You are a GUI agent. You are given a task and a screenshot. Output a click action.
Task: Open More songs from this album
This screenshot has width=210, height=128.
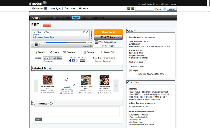(142, 125)
